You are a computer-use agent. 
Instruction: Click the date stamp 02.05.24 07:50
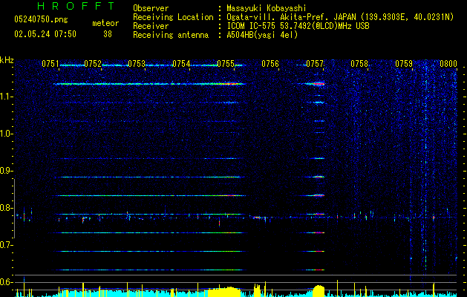point(45,34)
